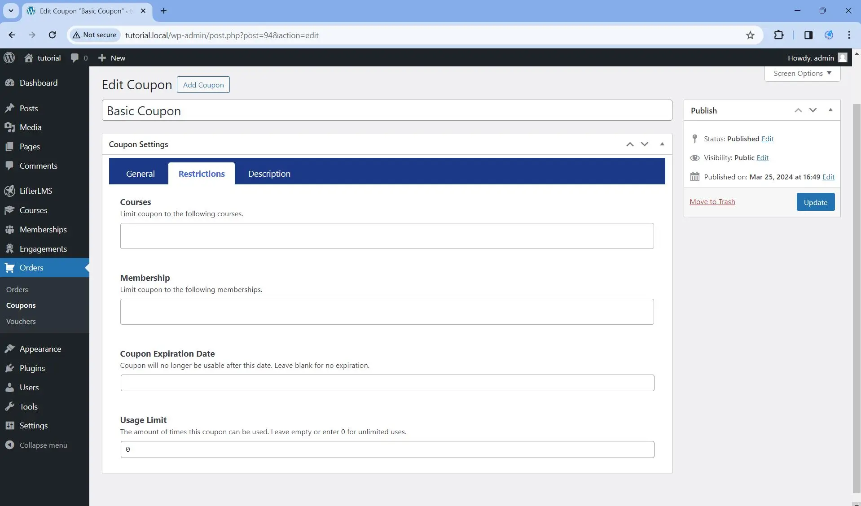Open the browser extensions puzzle icon
Viewport: 861px width, 506px height.
coord(779,35)
